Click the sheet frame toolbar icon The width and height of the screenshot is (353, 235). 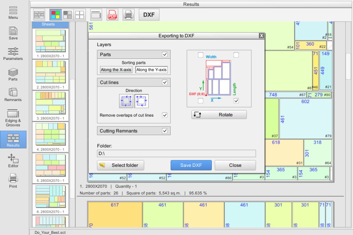click(x=96, y=15)
